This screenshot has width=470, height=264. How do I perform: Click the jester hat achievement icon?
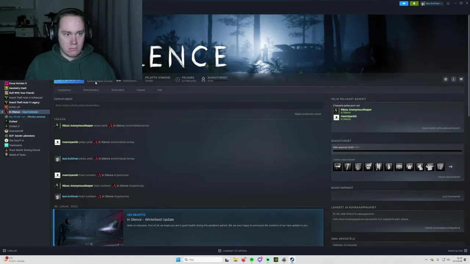(x=409, y=167)
